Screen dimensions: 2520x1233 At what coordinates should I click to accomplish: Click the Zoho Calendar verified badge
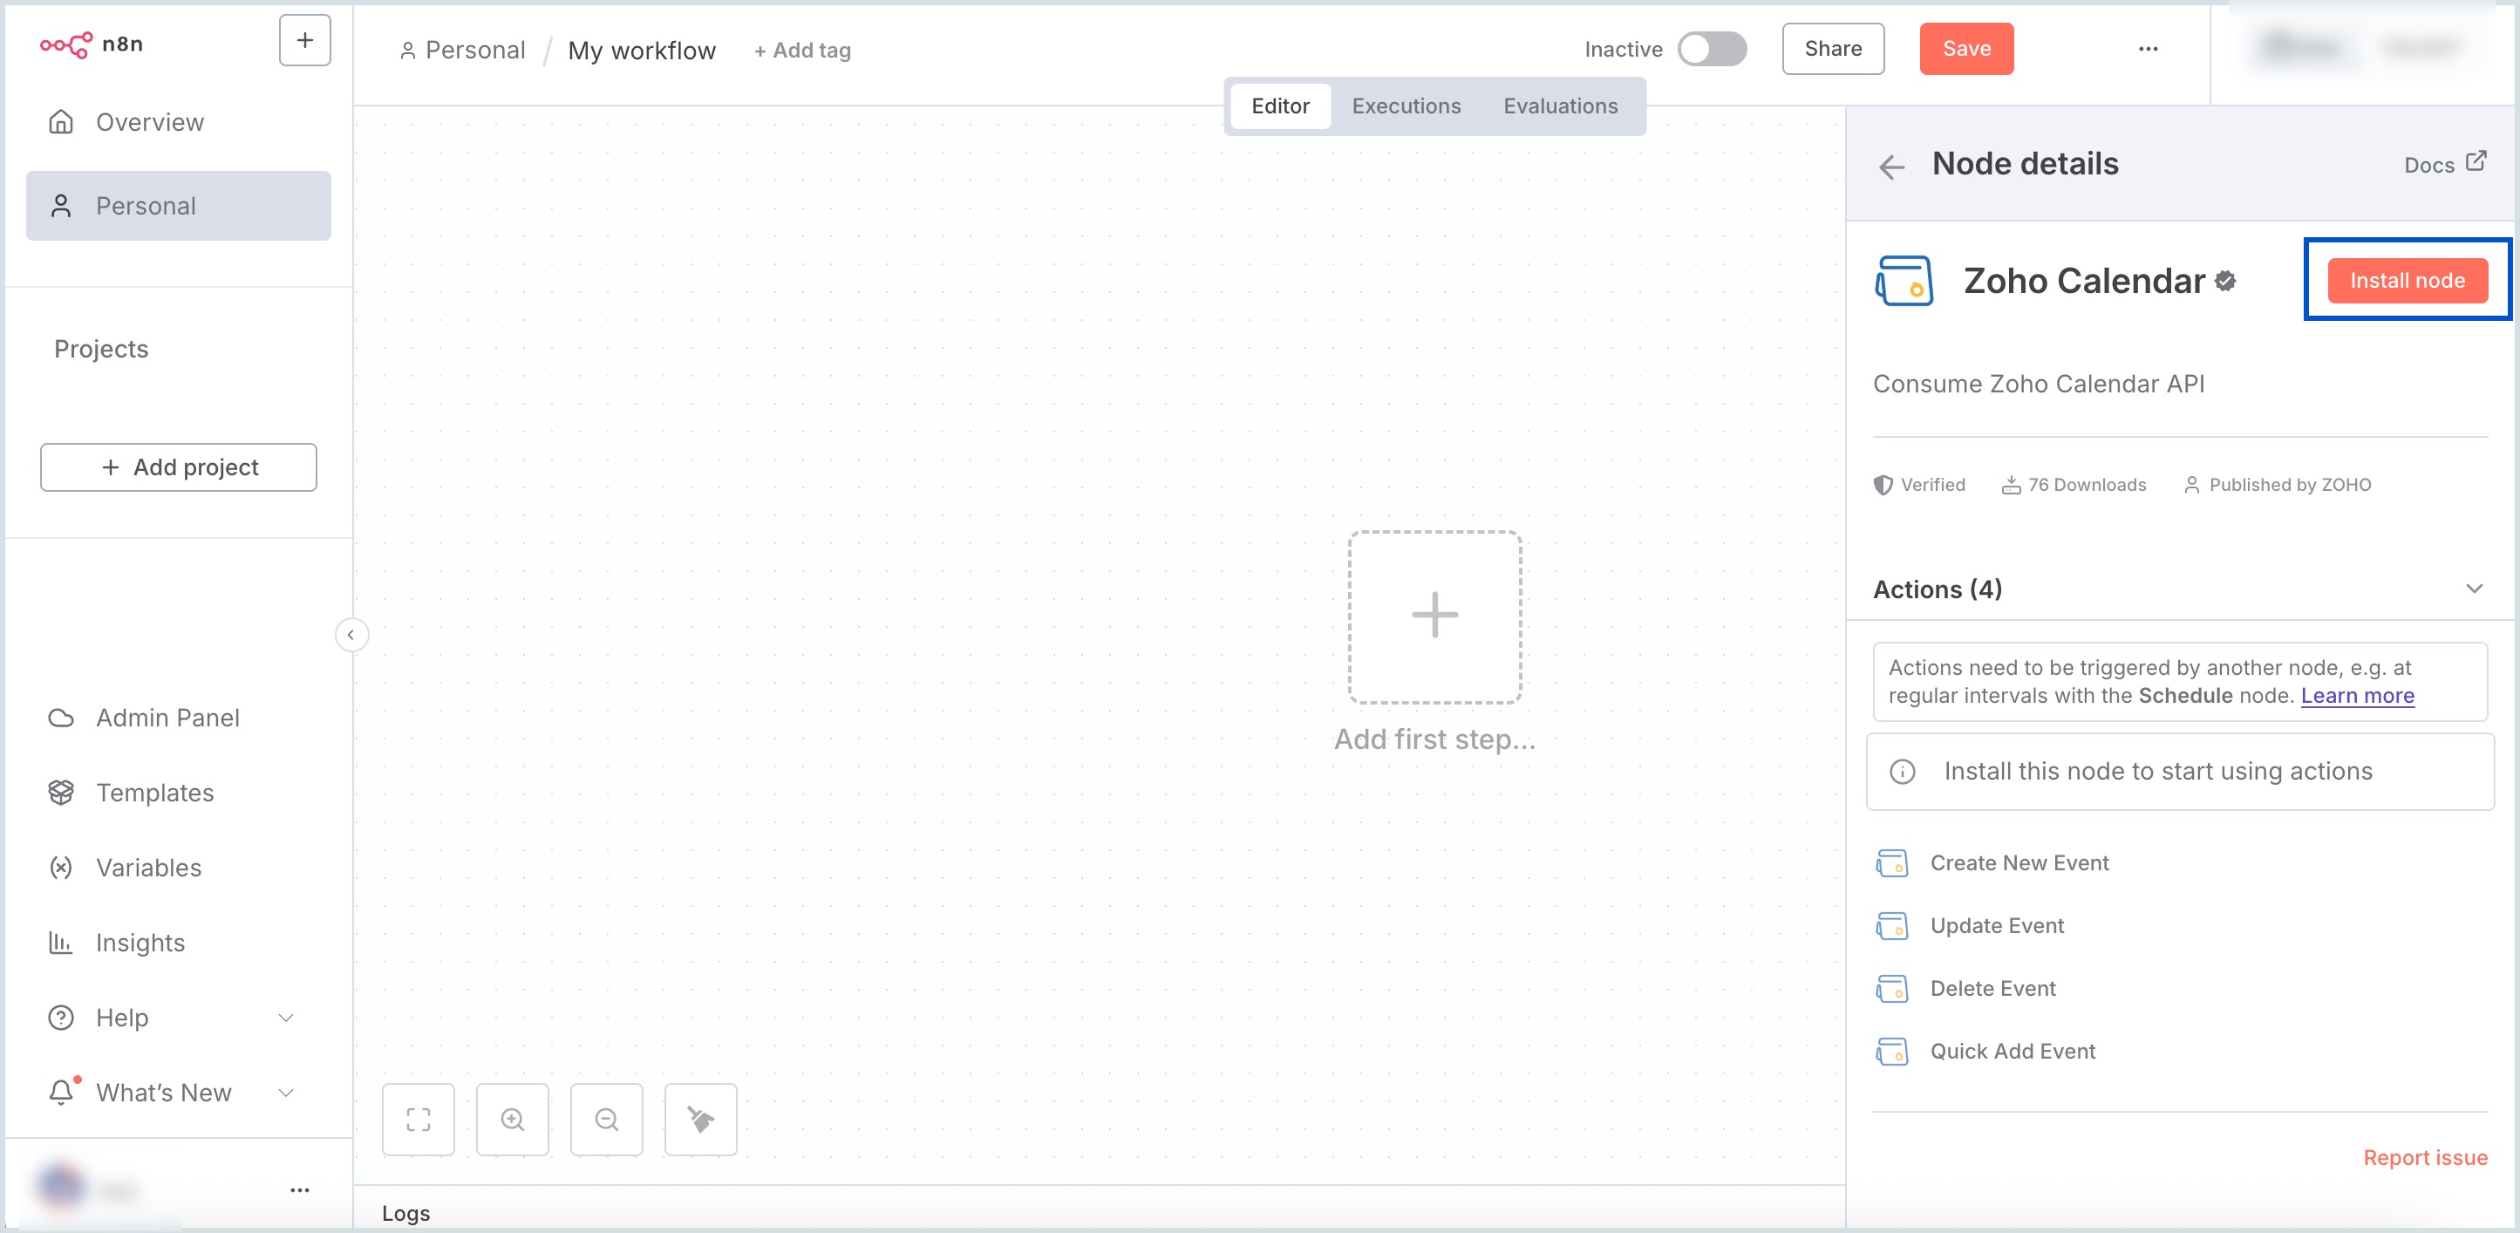[2225, 282]
